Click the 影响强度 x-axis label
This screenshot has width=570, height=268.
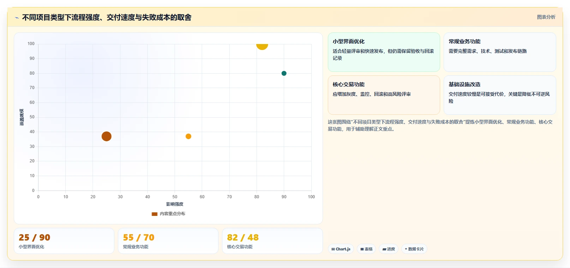(175, 204)
